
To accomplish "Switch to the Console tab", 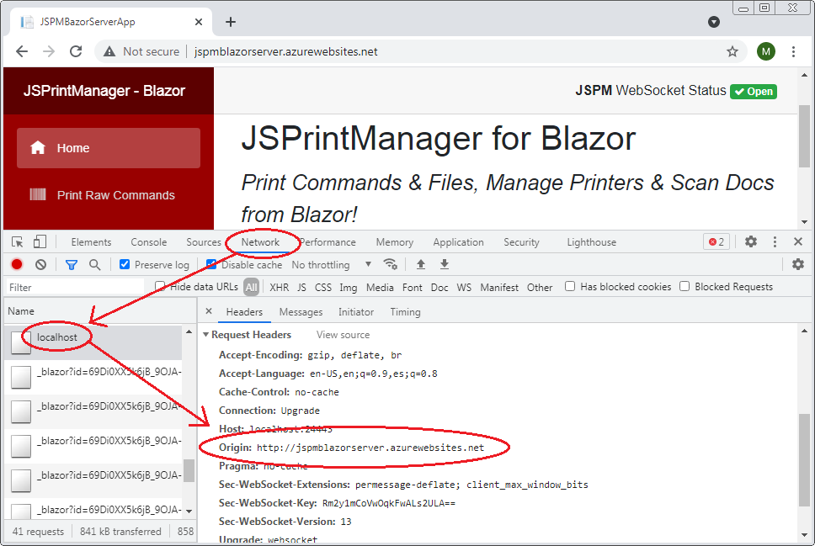I will 148,242.
